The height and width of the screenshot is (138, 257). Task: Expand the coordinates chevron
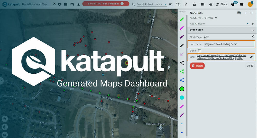pyautogui.click(x=216, y=18)
